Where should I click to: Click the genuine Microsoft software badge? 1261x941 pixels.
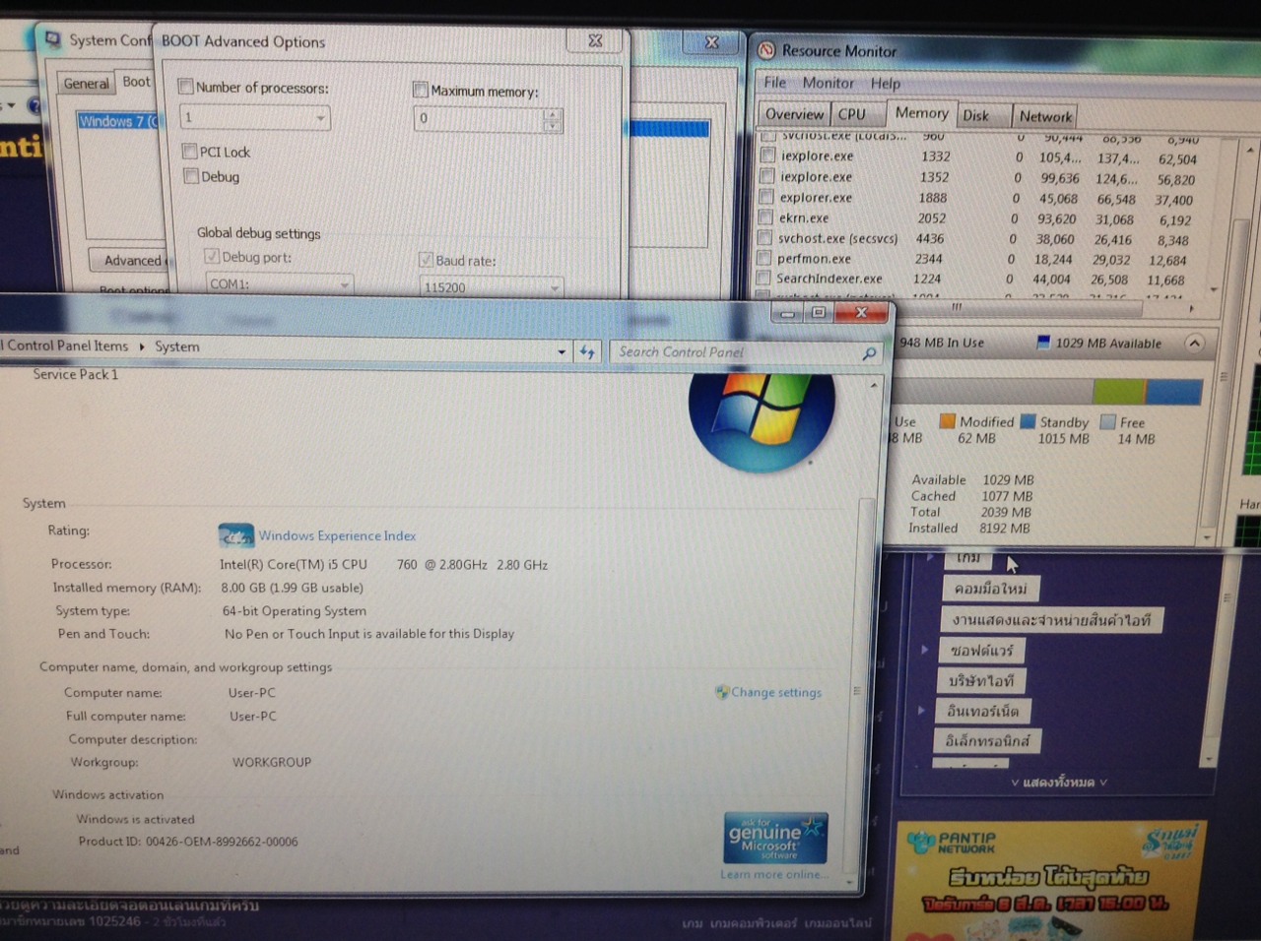pos(775,838)
